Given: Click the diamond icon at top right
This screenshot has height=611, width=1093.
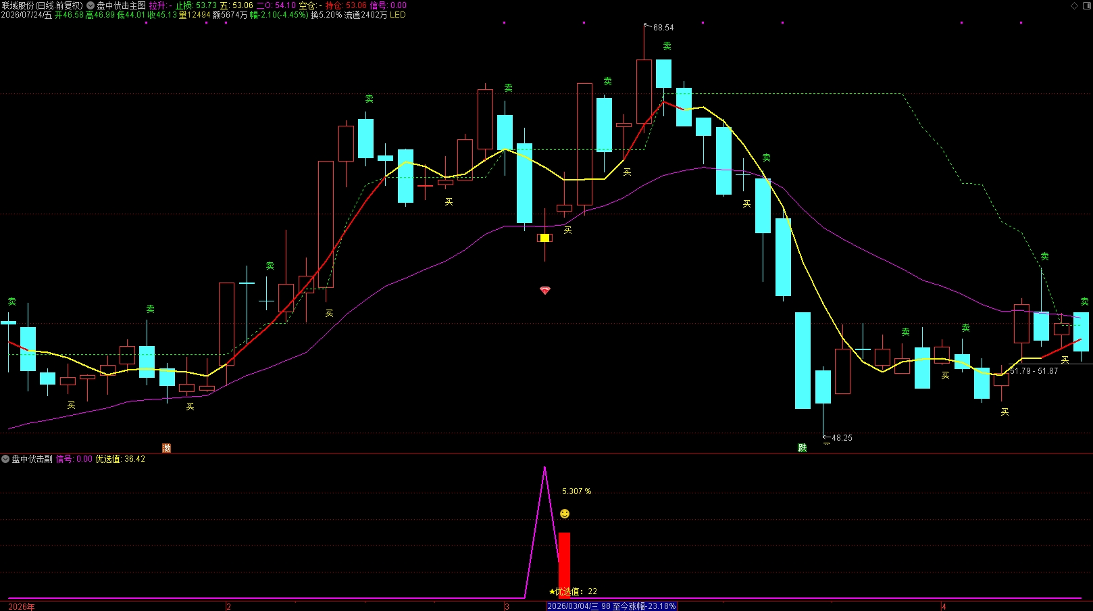Looking at the screenshot, I should [1075, 5].
